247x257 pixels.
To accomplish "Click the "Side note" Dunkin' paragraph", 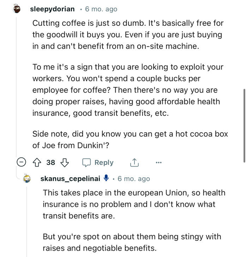I will 130,139.
